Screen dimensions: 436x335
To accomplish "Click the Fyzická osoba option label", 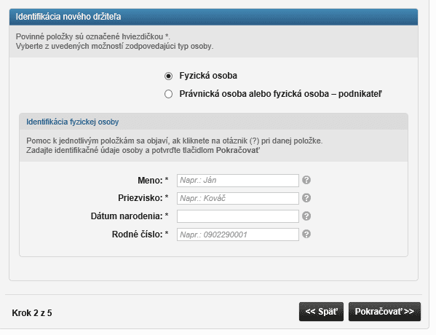I will tap(208, 76).
